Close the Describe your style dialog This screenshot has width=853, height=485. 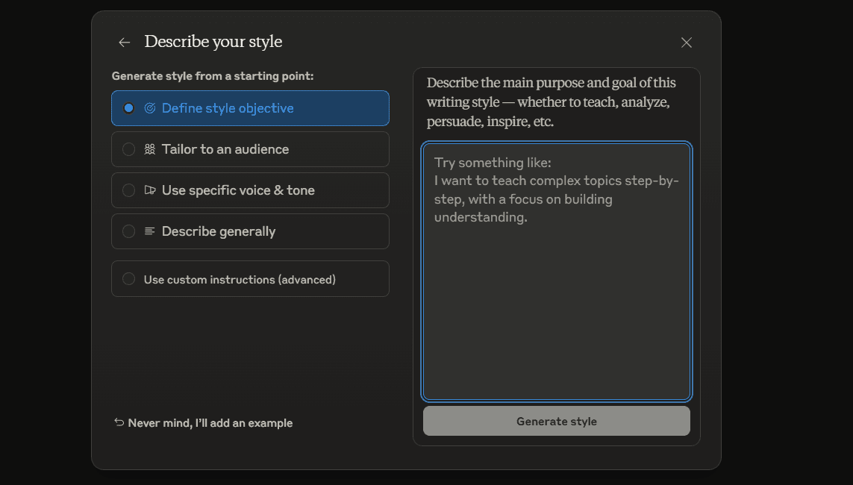(x=687, y=43)
